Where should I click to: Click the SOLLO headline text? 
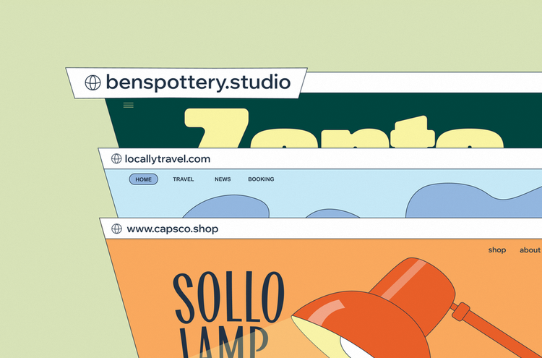(x=228, y=297)
